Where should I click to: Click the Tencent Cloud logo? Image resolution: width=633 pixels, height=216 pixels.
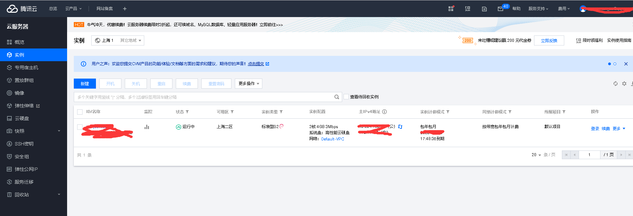pos(22,9)
